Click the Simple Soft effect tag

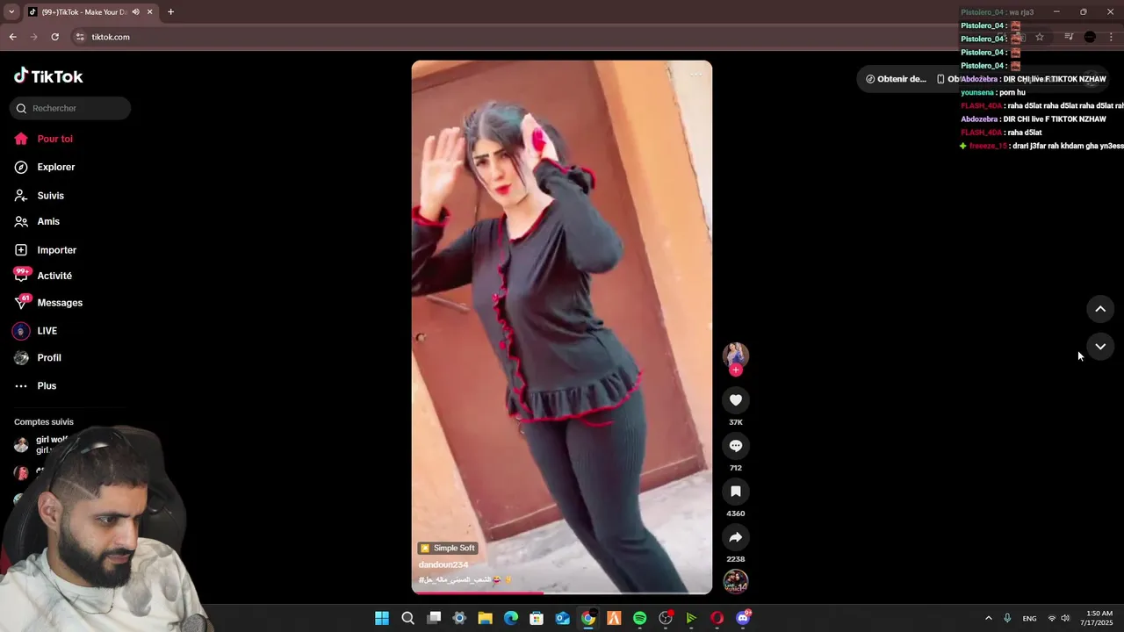447,548
